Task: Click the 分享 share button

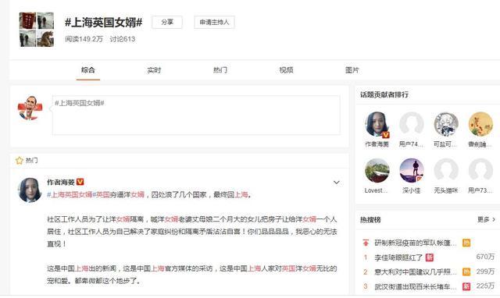Action: pos(167,23)
